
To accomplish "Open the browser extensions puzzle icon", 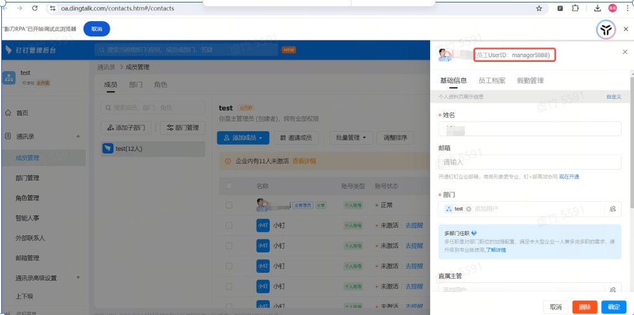I will [x=575, y=8].
